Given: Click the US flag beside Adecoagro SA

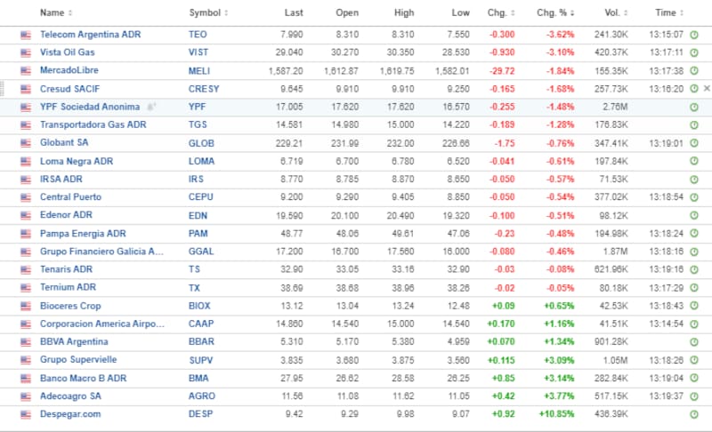Looking at the screenshot, I should pyautogui.click(x=25, y=396).
